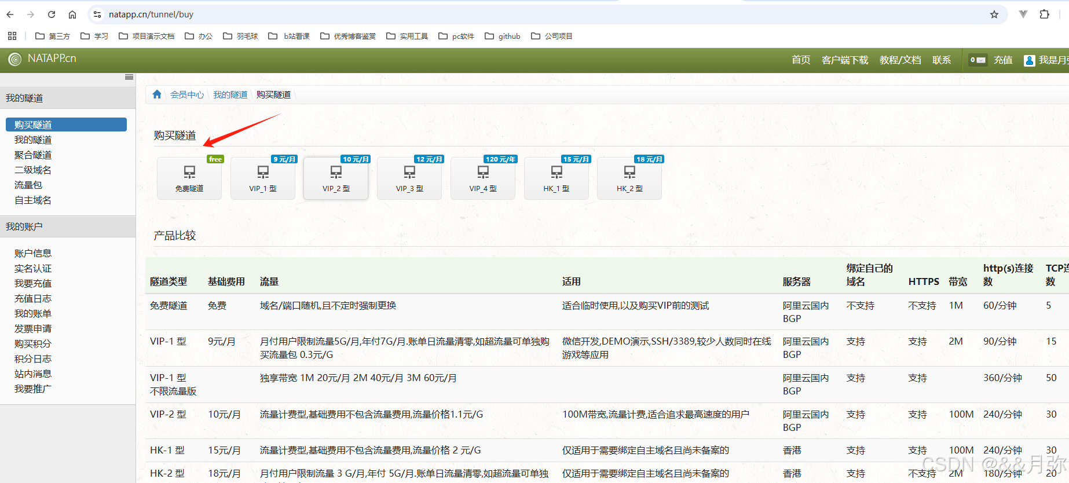Open 站内消息 in the sidebar
The height and width of the screenshot is (483, 1069).
tap(33, 374)
